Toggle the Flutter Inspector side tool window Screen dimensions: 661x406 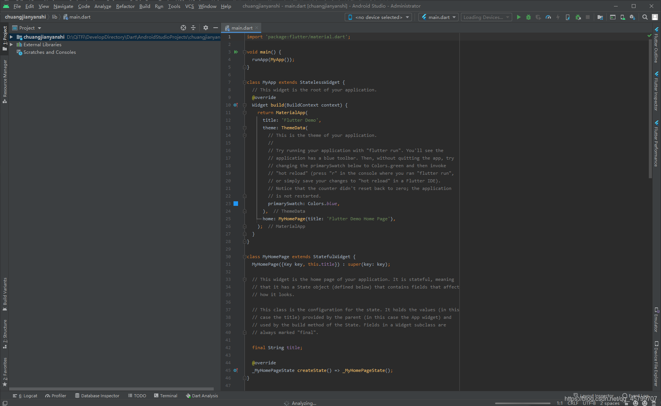(x=656, y=91)
